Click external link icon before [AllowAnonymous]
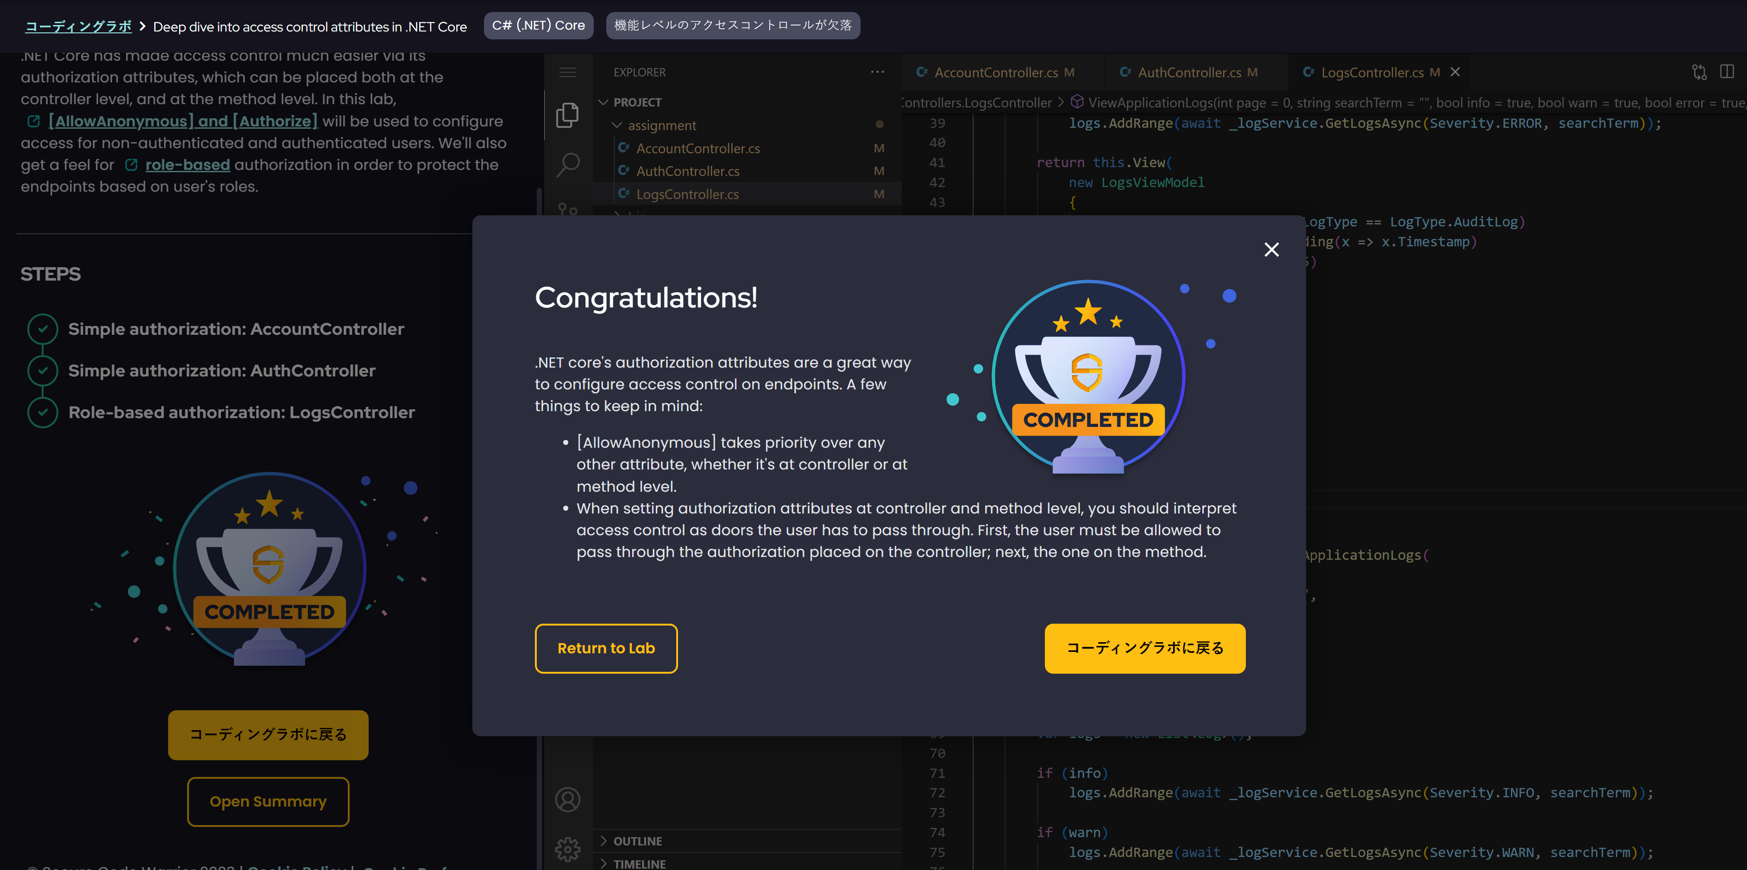 click(33, 121)
